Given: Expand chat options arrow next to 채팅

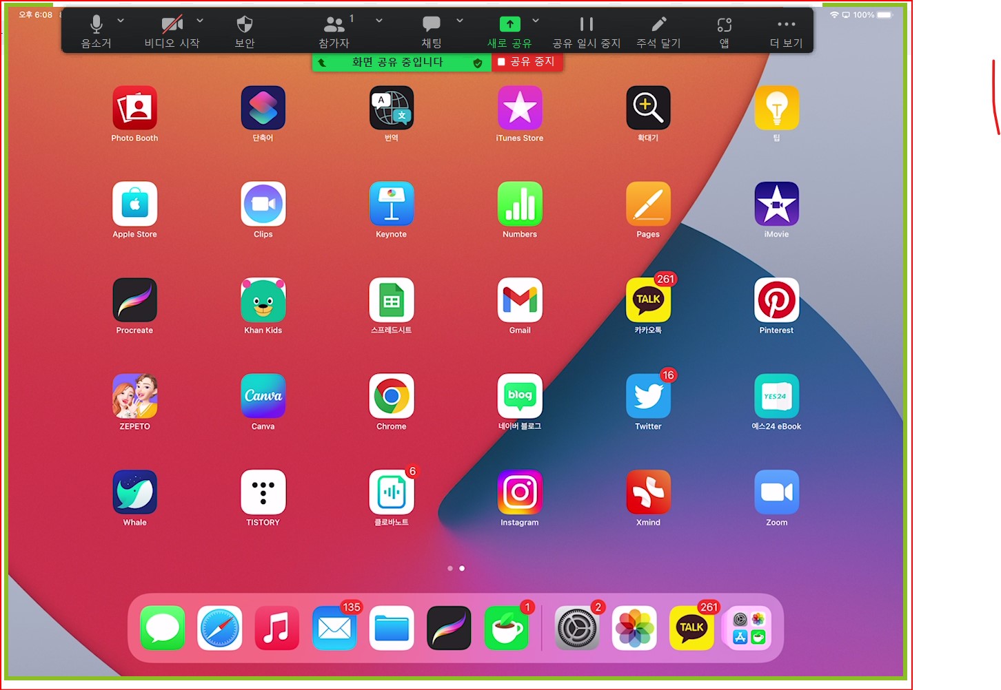Looking at the screenshot, I should 460,21.
